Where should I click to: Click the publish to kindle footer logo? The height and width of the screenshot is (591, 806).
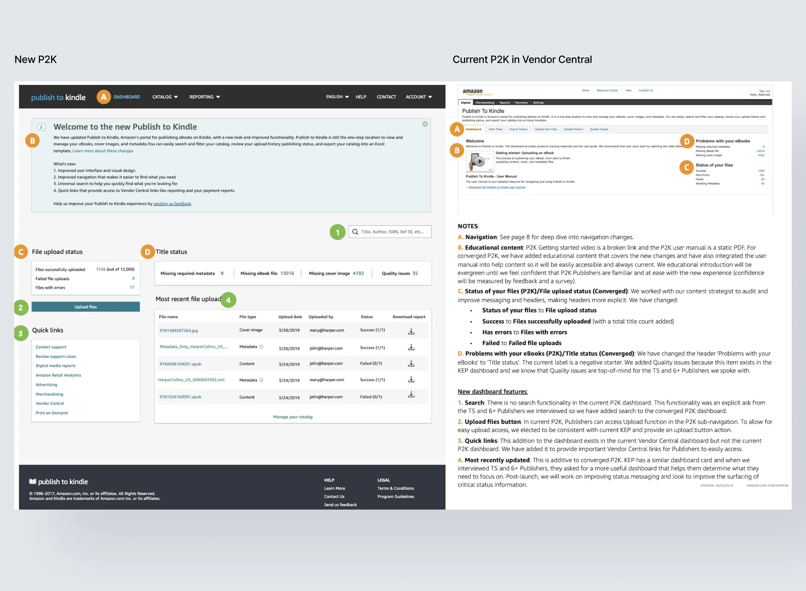(x=58, y=481)
